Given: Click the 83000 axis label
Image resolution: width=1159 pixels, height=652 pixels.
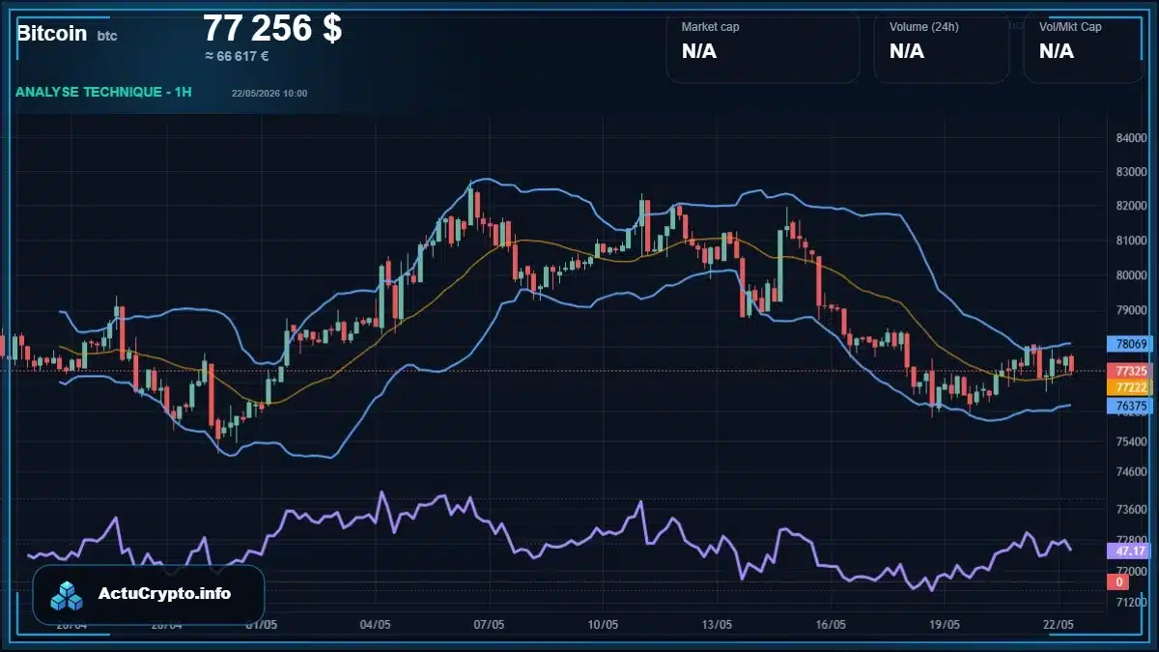Looking at the screenshot, I should (x=1130, y=172).
